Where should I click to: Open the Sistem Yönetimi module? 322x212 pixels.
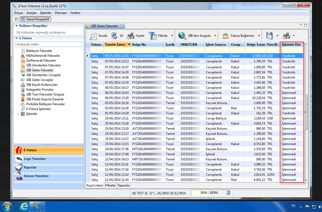point(49,176)
